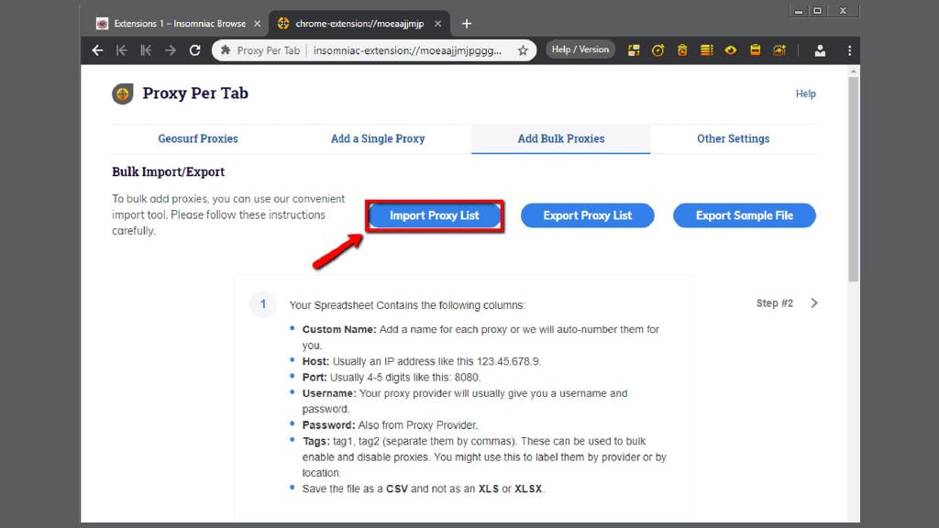Open the Add a Single Proxy tab
Screen dimensions: 939x528
click(x=378, y=139)
